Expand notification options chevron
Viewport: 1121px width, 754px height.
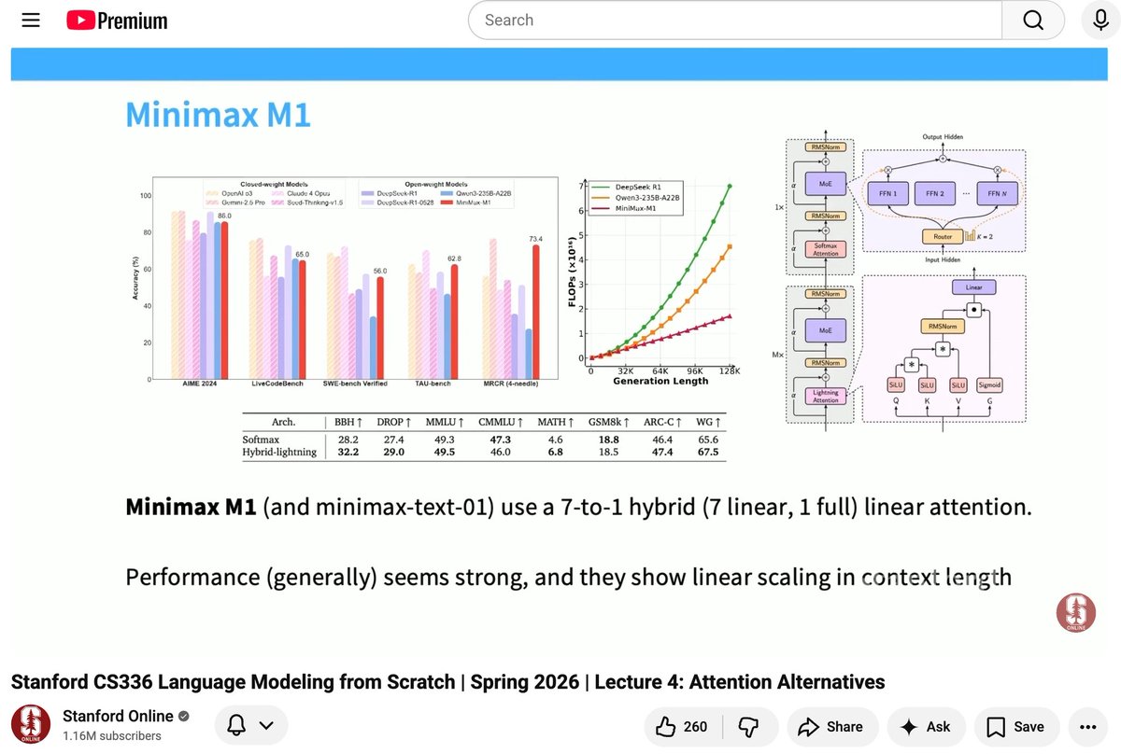click(x=266, y=726)
